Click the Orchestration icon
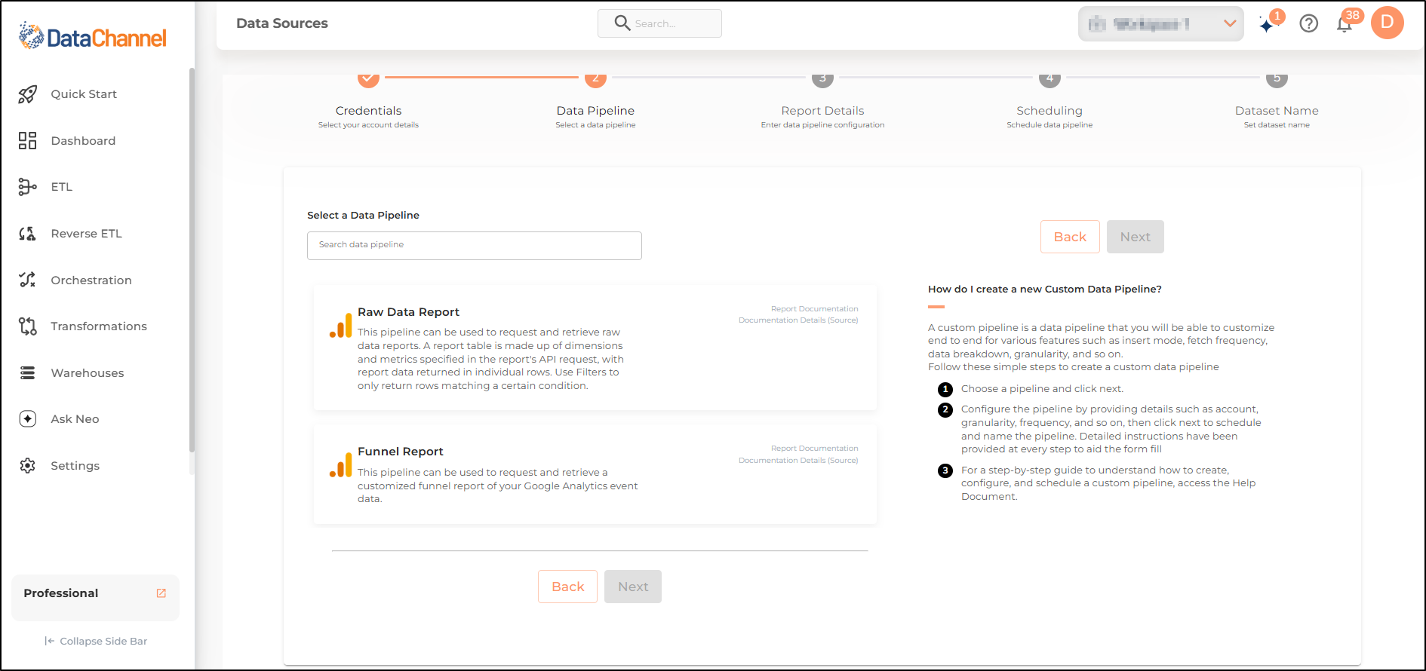1426x671 pixels. point(28,280)
